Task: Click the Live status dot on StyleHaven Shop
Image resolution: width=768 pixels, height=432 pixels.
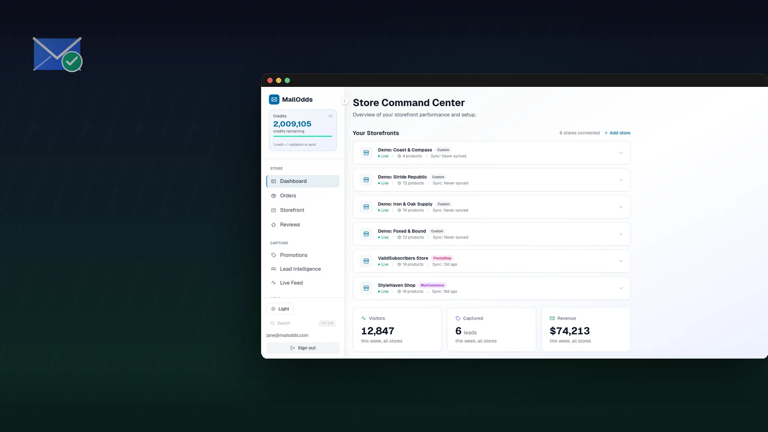Action: [x=379, y=291]
